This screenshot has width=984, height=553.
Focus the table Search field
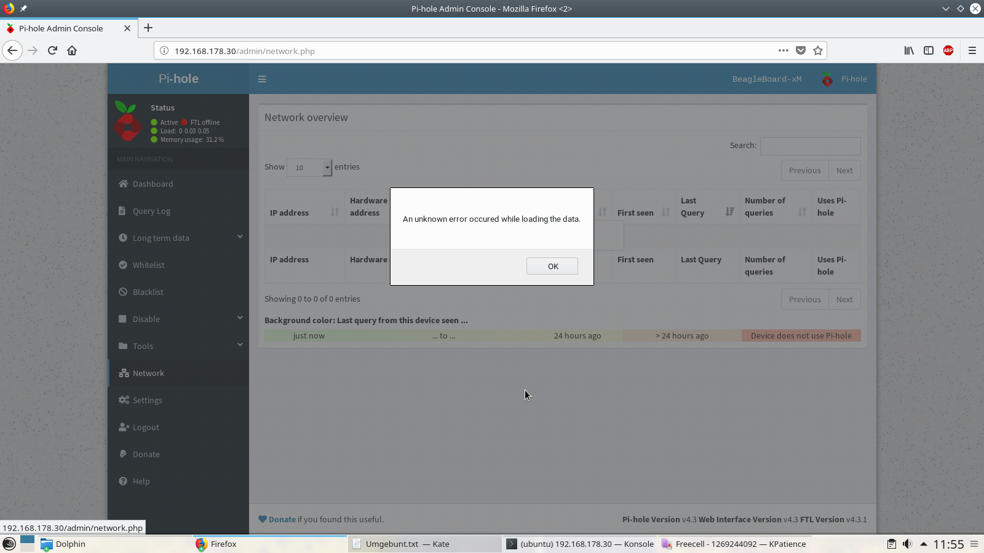tap(810, 146)
